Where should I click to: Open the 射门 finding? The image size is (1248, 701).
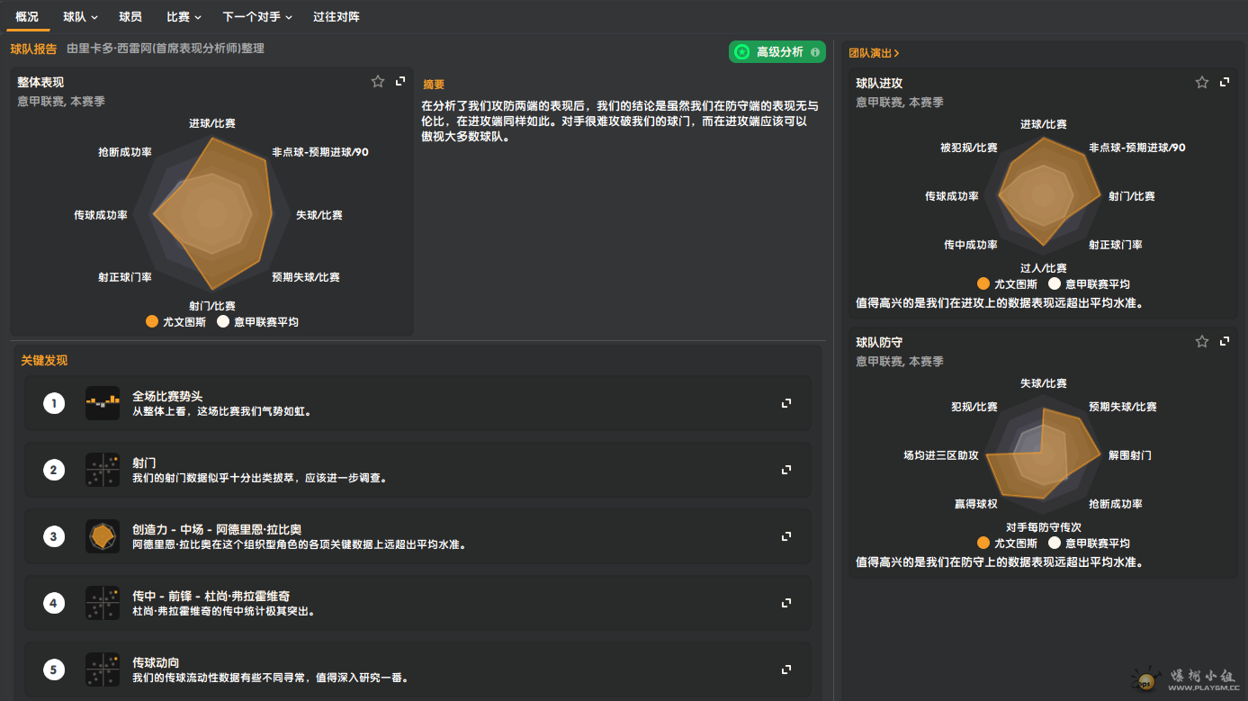(417, 470)
